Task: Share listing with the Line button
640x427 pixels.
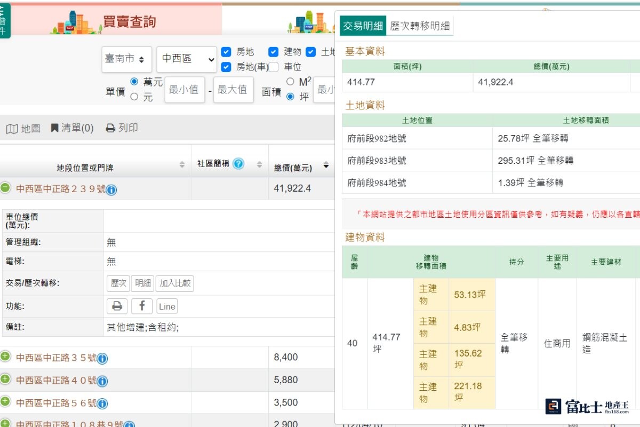Action: [x=167, y=306]
